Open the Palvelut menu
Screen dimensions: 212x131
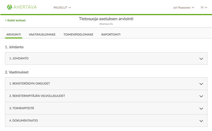click(62, 7)
